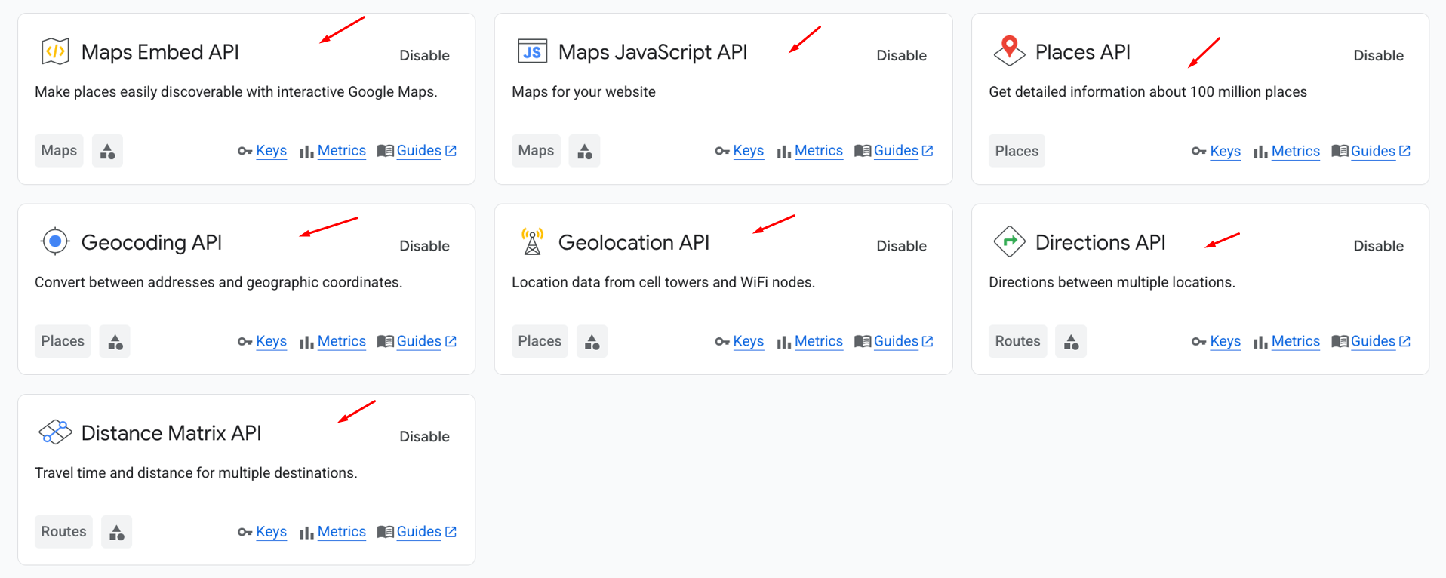Select the Places tag on Geolocation card
This screenshot has width=1446, height=578.
click(x=540, y=341)
